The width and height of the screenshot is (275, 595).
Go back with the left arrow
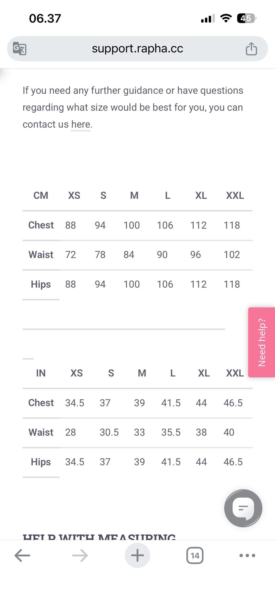22,555
